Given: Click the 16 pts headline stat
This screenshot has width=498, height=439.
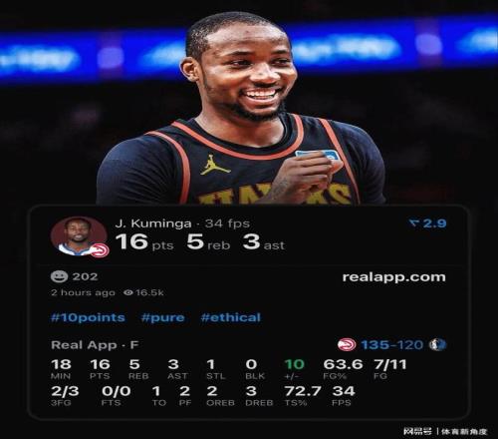Looking at the screenshot, I should coord(144,241).
